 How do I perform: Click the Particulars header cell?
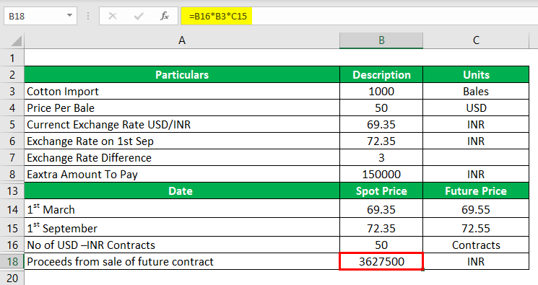pos(182,74)
